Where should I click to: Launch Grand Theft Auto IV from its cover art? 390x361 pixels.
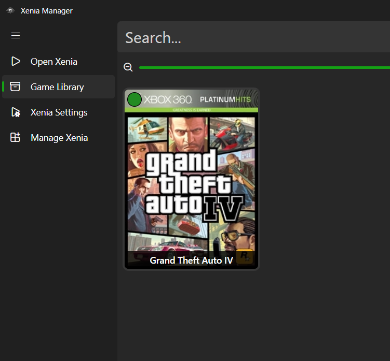[x=191, y=179]
